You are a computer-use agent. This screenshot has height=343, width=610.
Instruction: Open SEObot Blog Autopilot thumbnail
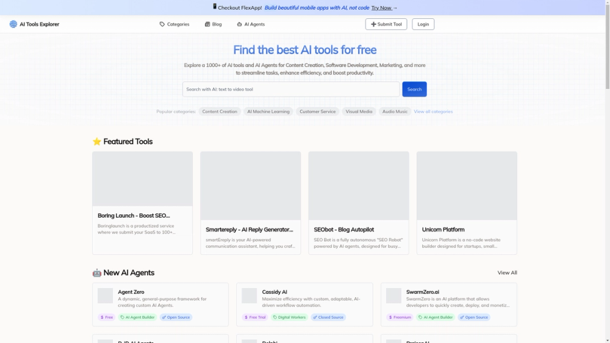(x=359, y=186)
